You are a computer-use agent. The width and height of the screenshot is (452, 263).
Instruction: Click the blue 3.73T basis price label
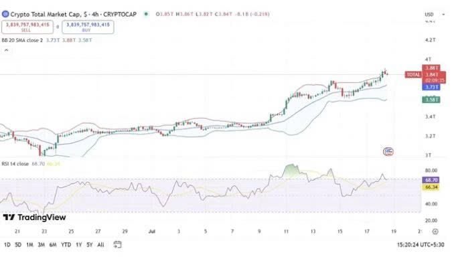(431, 87)
